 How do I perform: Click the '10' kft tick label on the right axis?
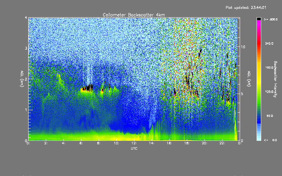(x=243, y=47)
